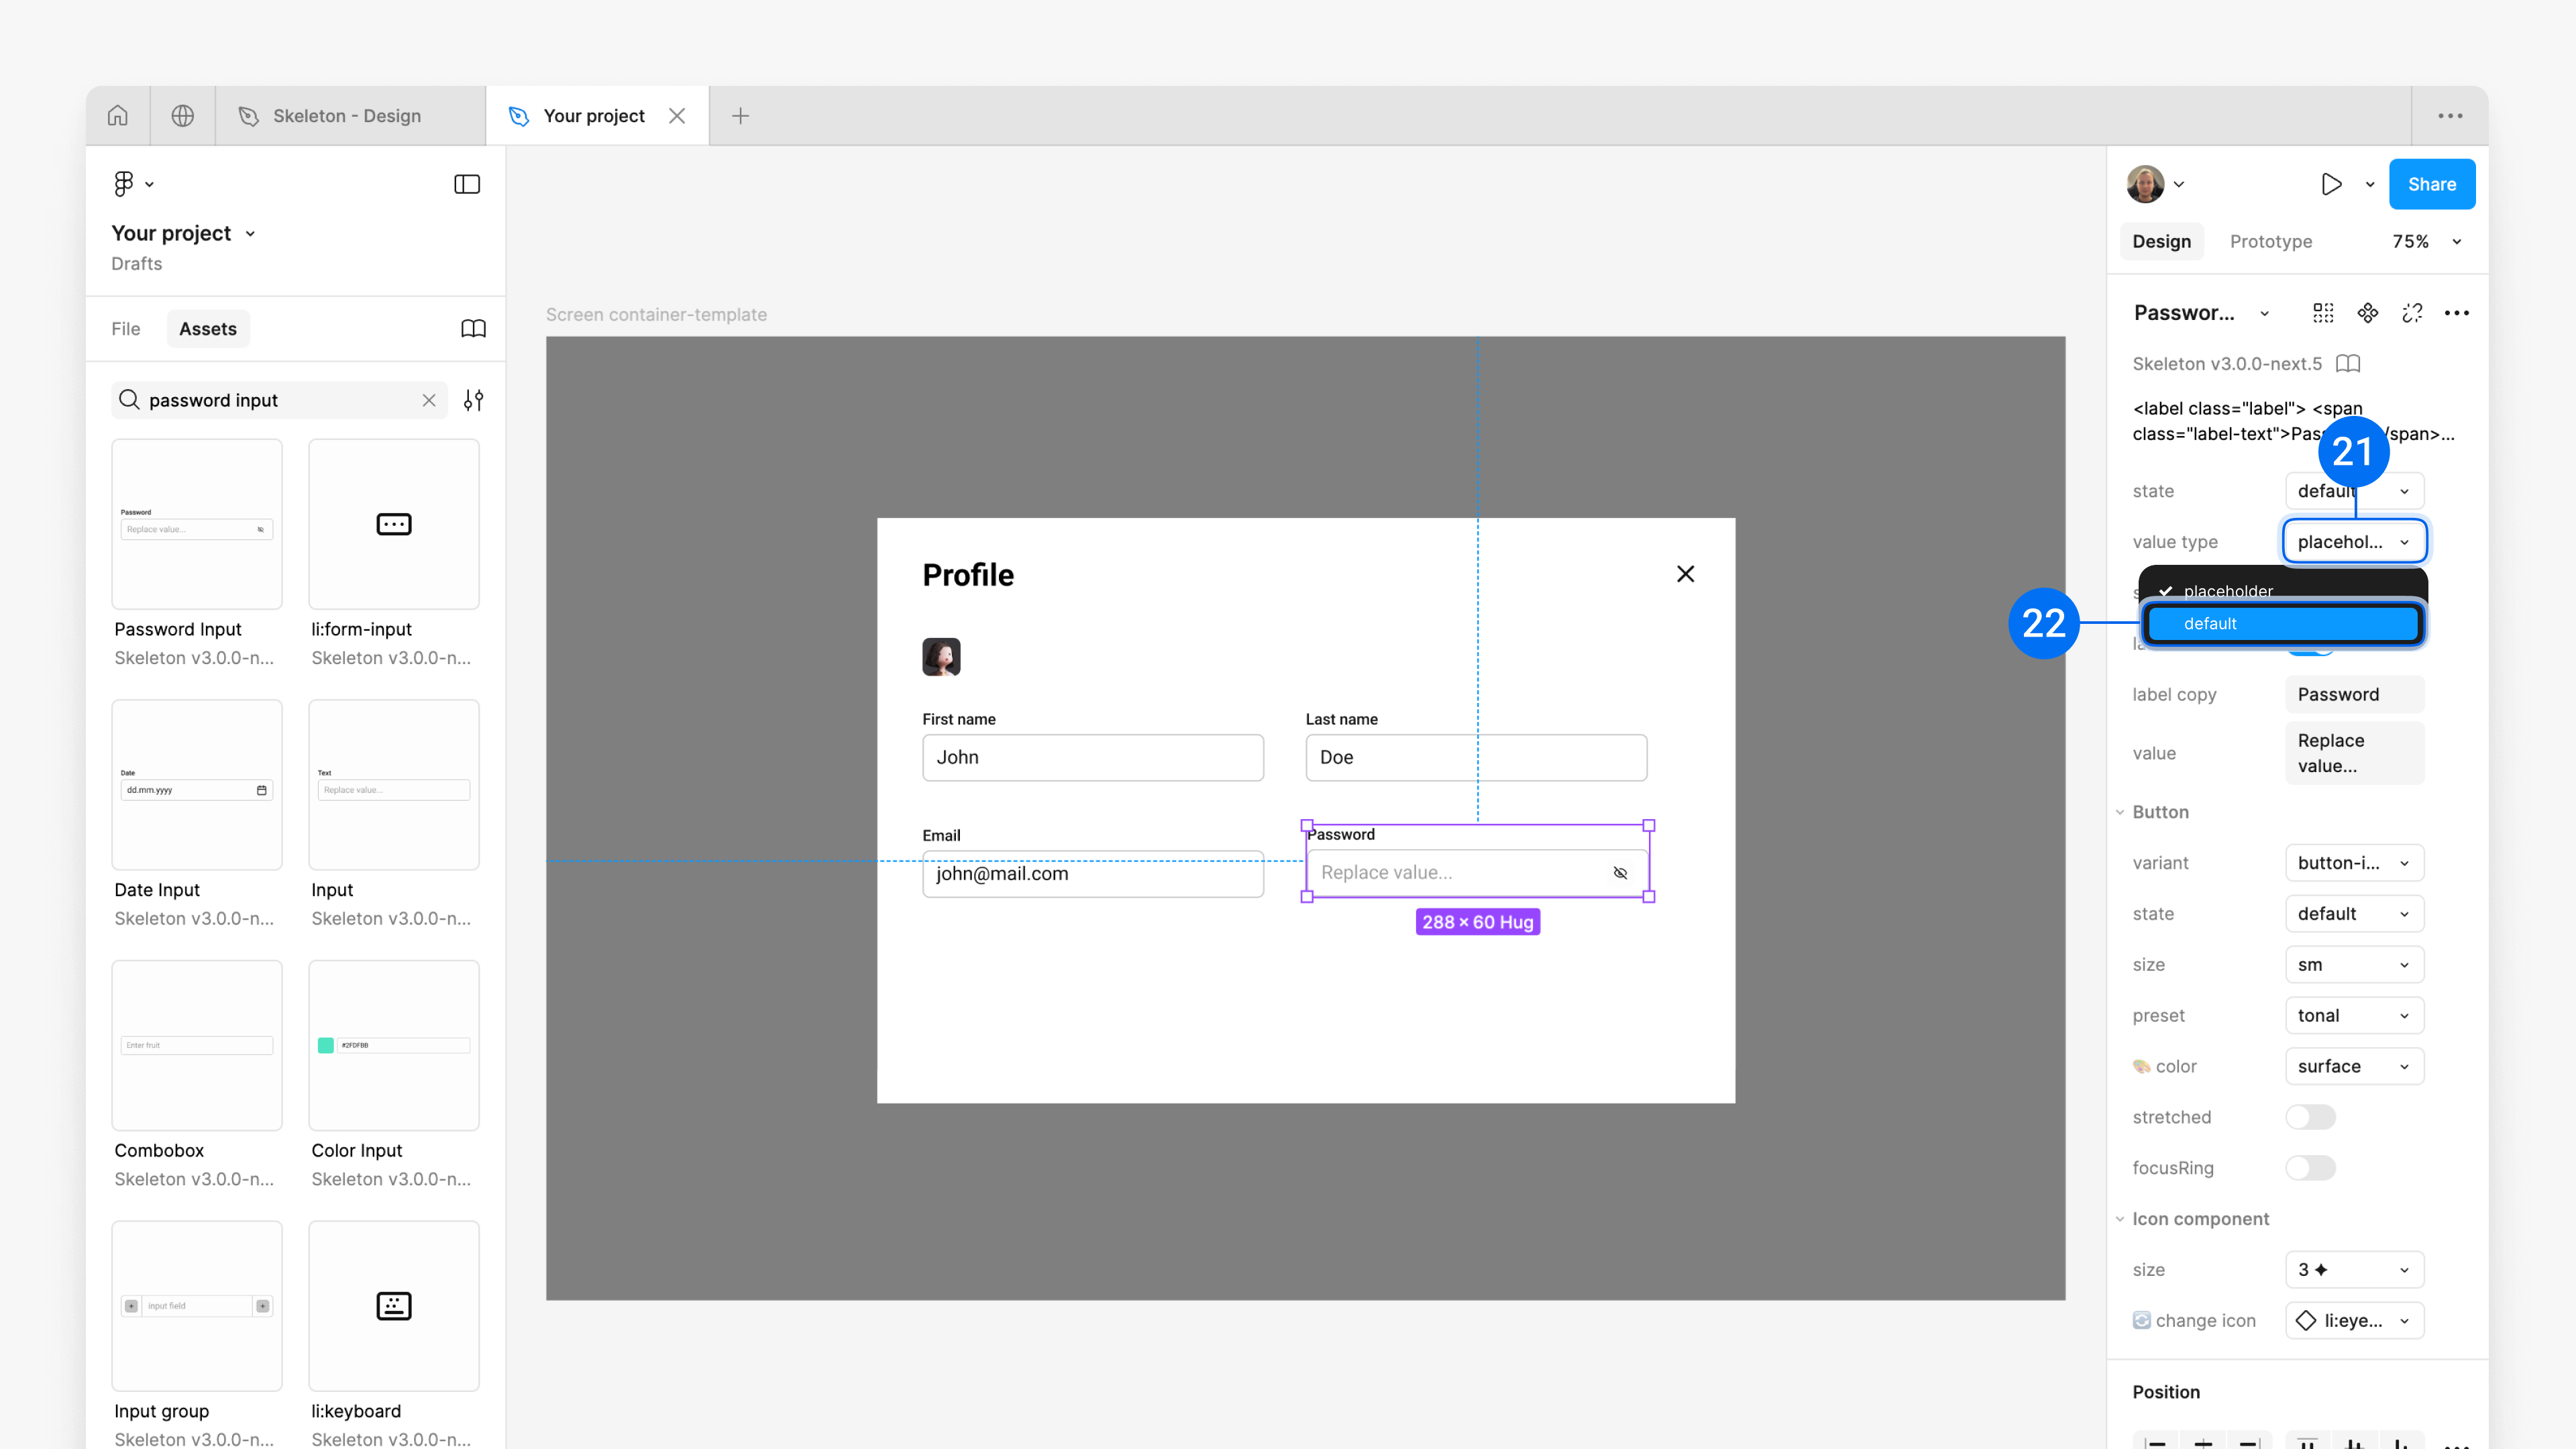Open the community globe icon
This screenshot has height=1449, width=2576.
182,115
